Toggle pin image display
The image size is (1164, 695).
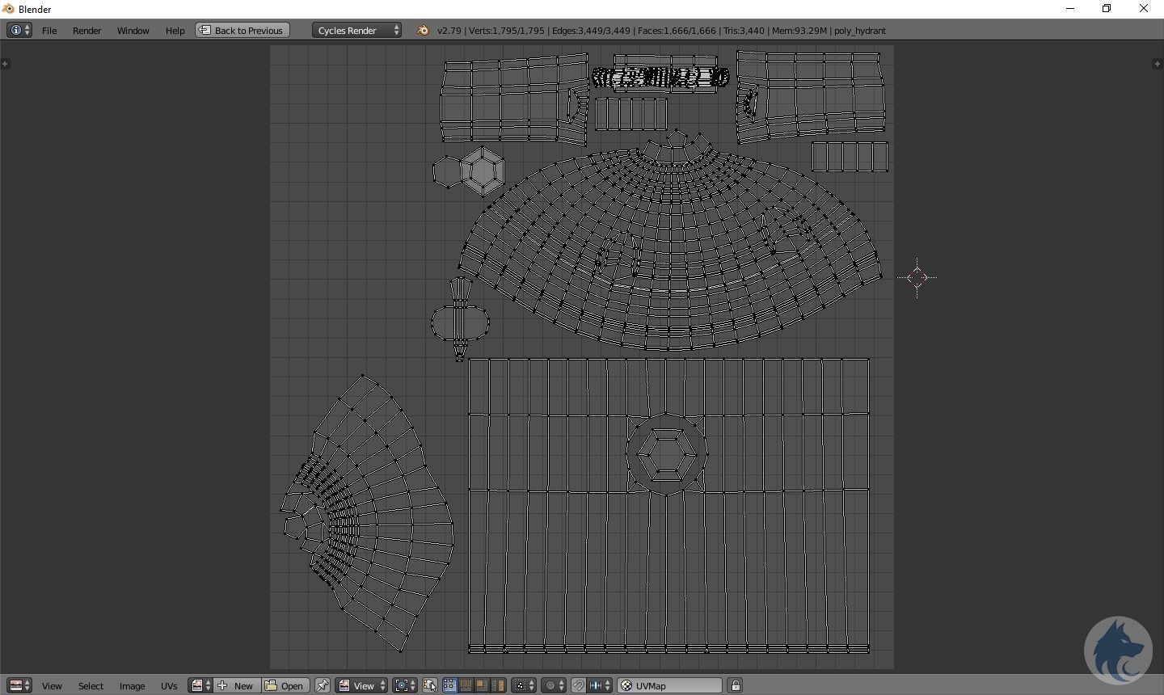point(322,685)
